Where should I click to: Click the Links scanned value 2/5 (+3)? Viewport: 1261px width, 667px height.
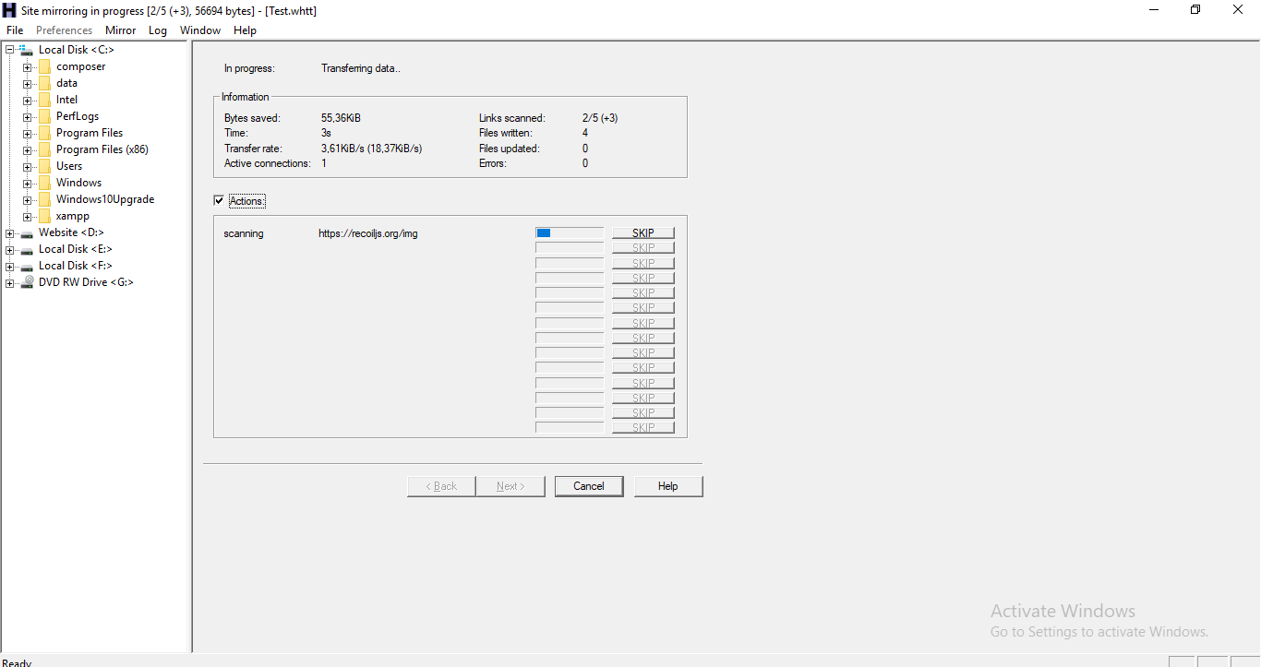tap(600, 118)
